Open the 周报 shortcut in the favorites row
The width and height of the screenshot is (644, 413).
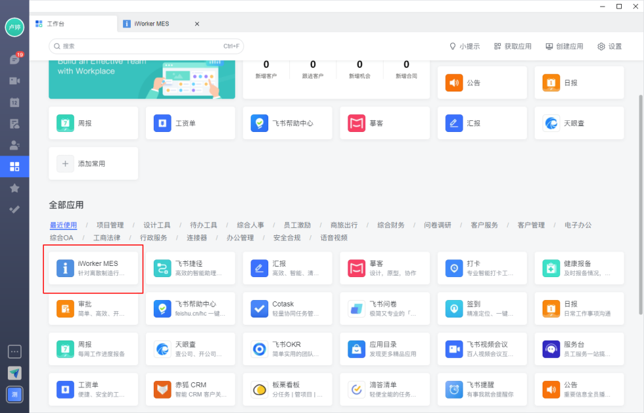coord(93,123)
